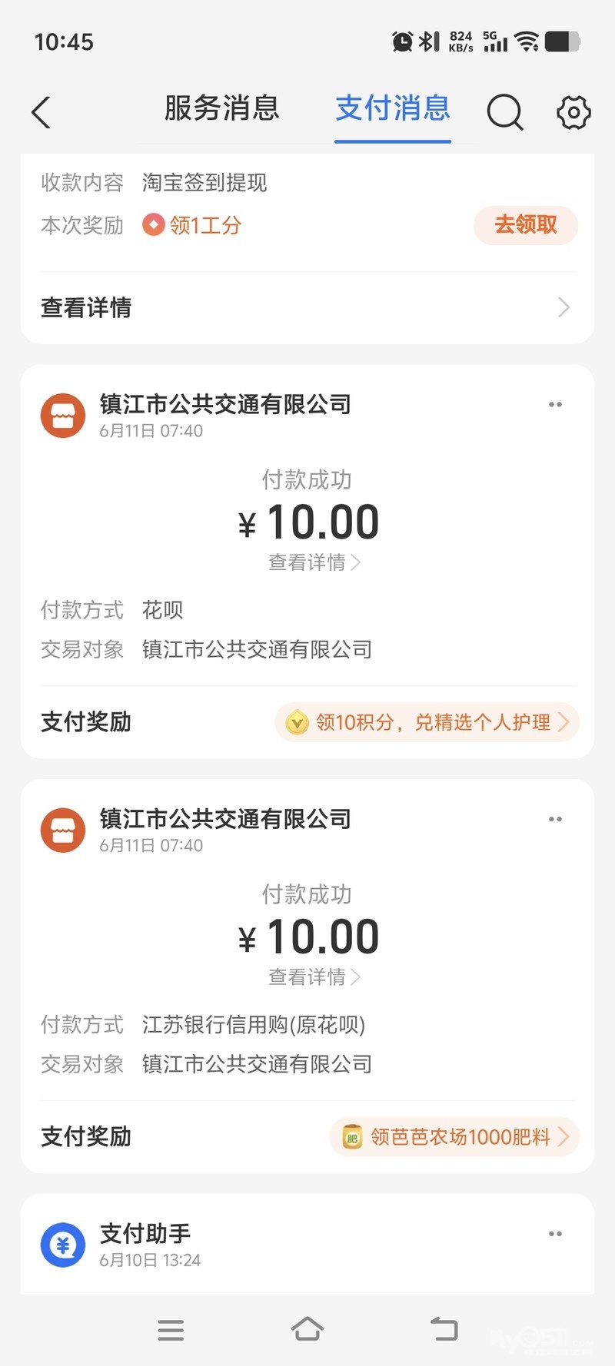The height and width of the screenshot is (1366, 615).
Task: Switch to the 服务消息 tab
Action: tap(221, 108)
